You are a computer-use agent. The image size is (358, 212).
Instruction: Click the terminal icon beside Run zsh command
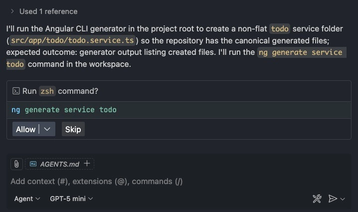point(16,91)
